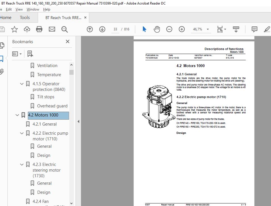Click the page number field
The height and width of the screenshot is (206, 271).
(115, 29)
